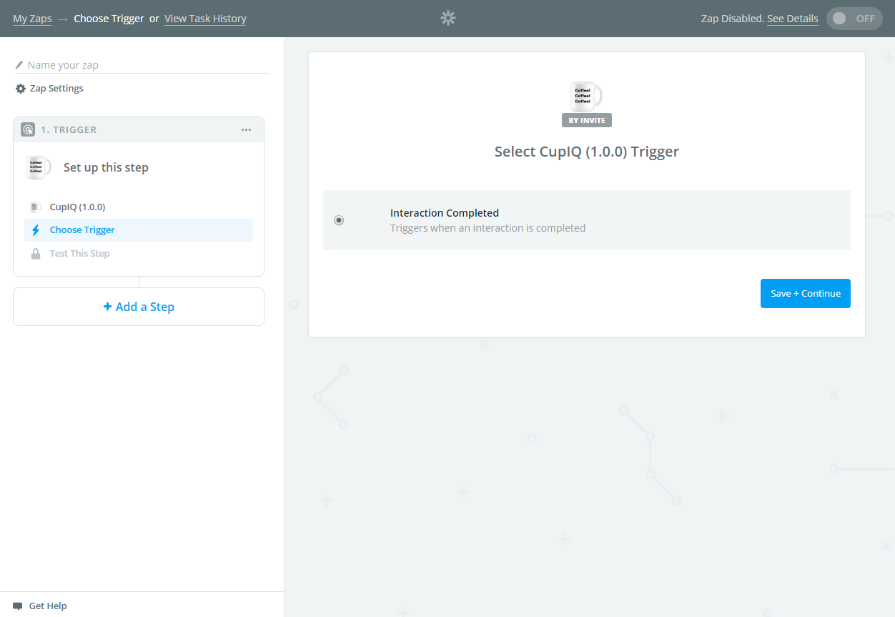Click the large CupIQ mug logo

point(586,96)
